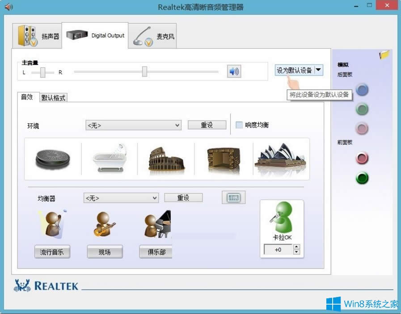Click the 设为默认设备 button

click(295, 70)
